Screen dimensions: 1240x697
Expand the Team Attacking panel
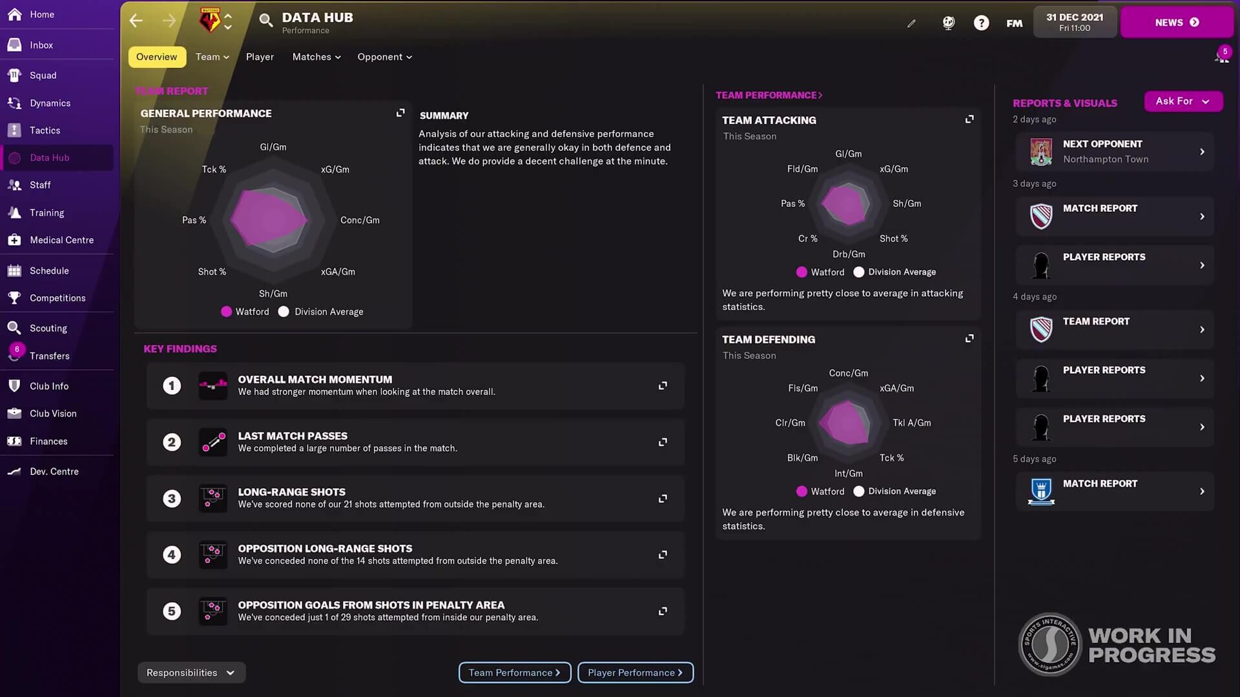pyautogui.click(x=969, y=119)
